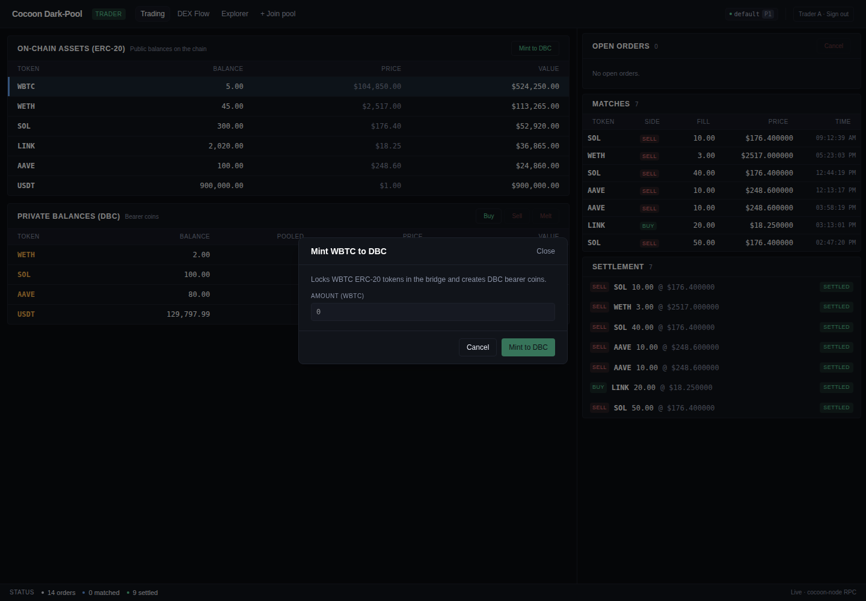Image resolution: width=866 pixels, height=601 pixels.
Task: Select the SOL private balance row
Action: click(x=153, y=275)
